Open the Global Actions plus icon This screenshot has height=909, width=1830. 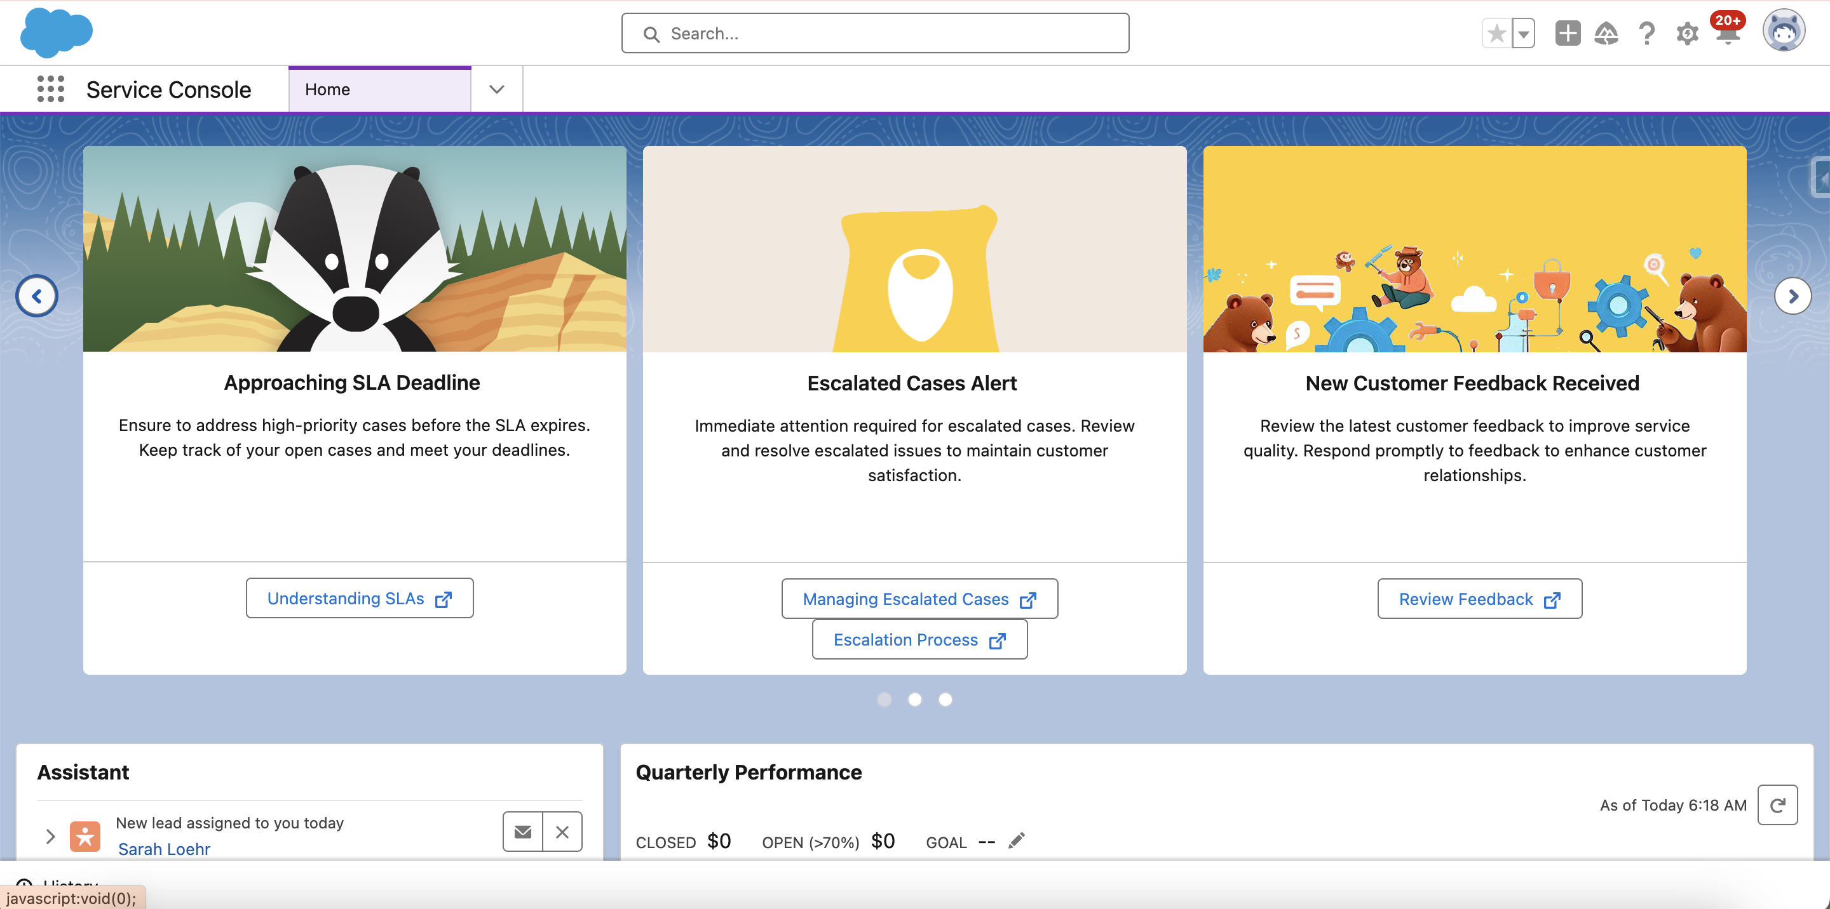pyautogui.click(x=1567, y=34)
